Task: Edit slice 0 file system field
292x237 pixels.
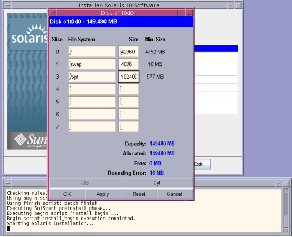Action: (92, 52)
